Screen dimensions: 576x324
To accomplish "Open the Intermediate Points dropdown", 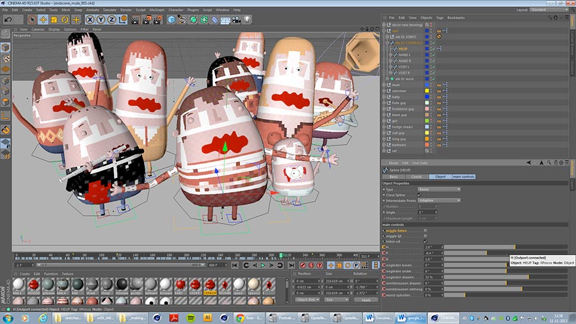I will [440, 200].
